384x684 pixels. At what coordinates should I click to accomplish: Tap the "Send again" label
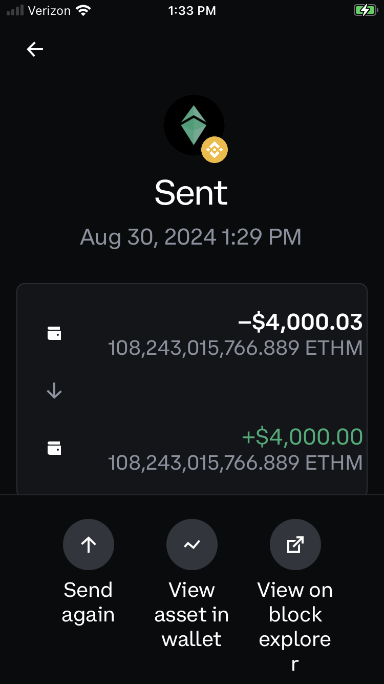[x=88, y=602]
